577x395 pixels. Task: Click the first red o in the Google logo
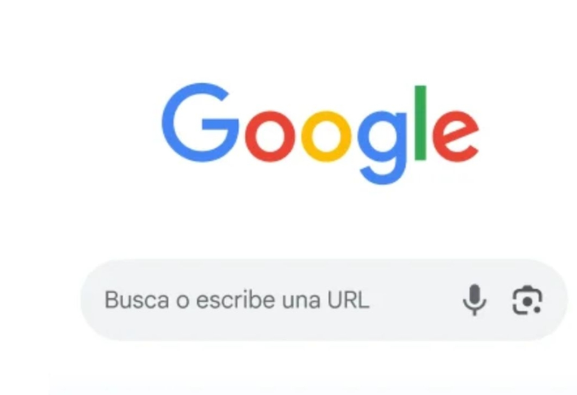270,137
